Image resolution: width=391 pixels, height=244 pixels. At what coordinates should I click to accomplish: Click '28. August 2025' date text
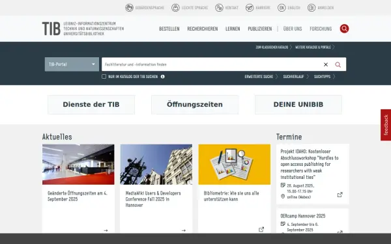click(300, 185)
